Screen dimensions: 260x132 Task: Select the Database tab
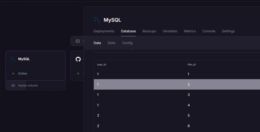pos(128,31)
